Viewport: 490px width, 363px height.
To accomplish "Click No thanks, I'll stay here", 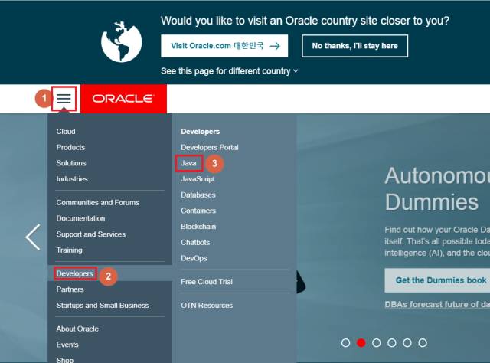I will (x=354, y=46).
